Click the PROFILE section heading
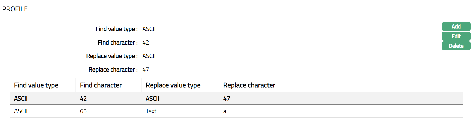 [x=15, y=9]
